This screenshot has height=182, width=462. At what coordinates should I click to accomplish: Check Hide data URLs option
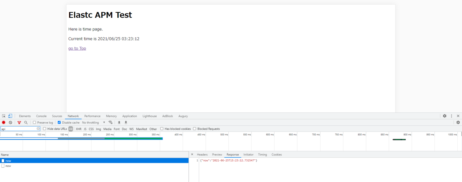coord(44,129)
